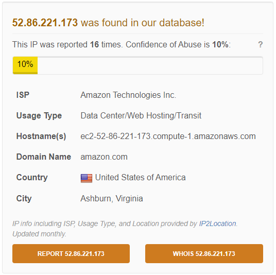Click the bold 16 report count
Image resolution: width=276 pixels, height=275 pixels.
pyautogui.click(x=94, y=44)
